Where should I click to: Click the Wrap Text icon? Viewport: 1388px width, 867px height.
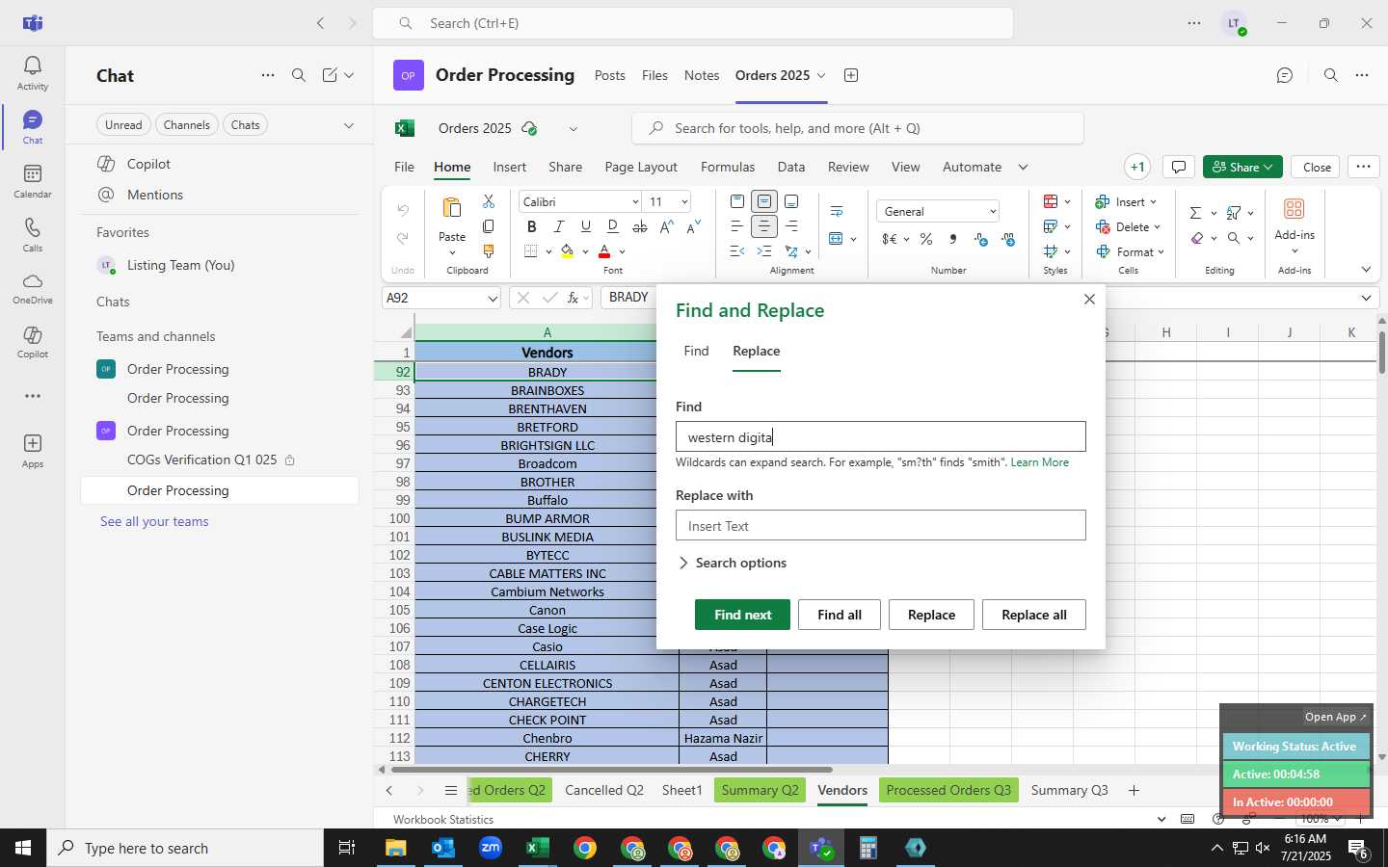[x=836, y=211]
